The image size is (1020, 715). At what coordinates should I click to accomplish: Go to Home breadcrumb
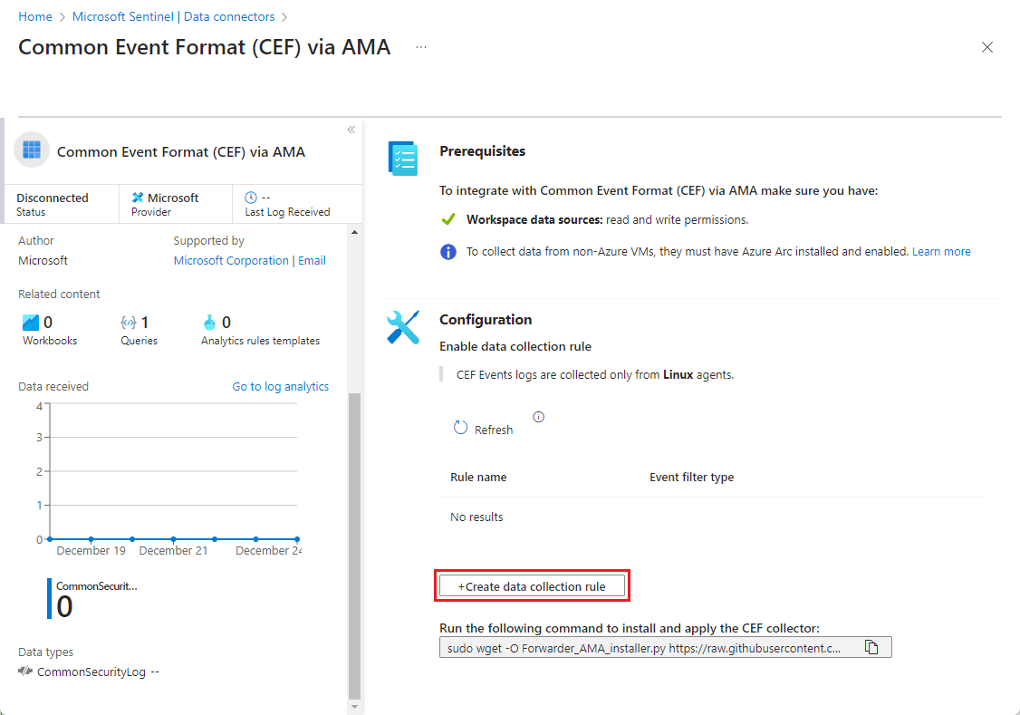[35, 17]
